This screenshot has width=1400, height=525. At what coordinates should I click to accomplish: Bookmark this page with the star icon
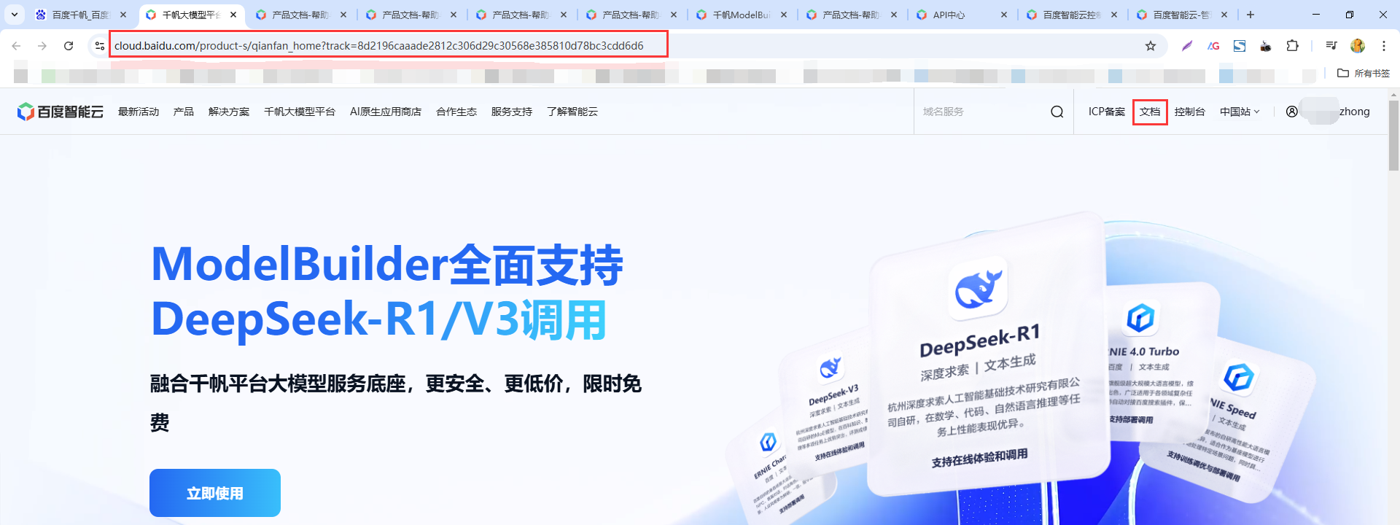tap(1151, 46)
